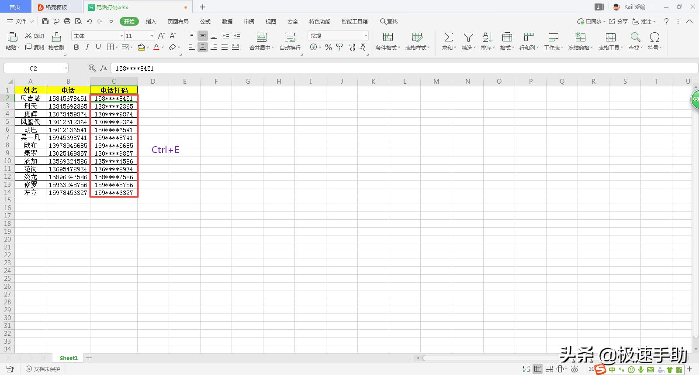The width and height of the screenshot is (699, 375).
Task: Open the font color red A swatch
Action: [156, 47]
